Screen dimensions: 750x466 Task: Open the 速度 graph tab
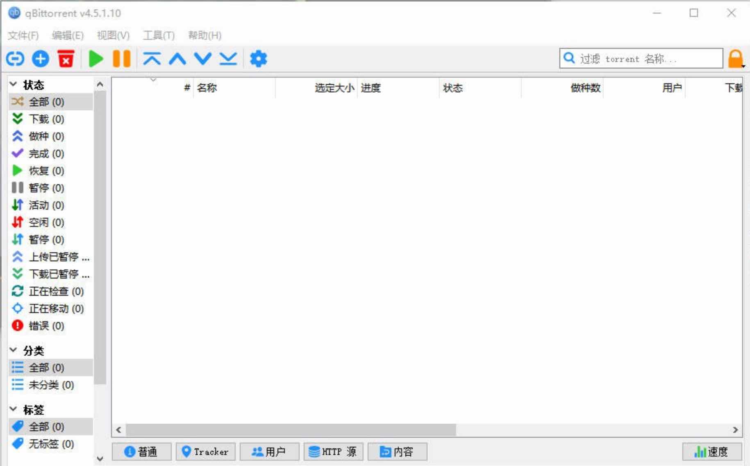point(712,452)
